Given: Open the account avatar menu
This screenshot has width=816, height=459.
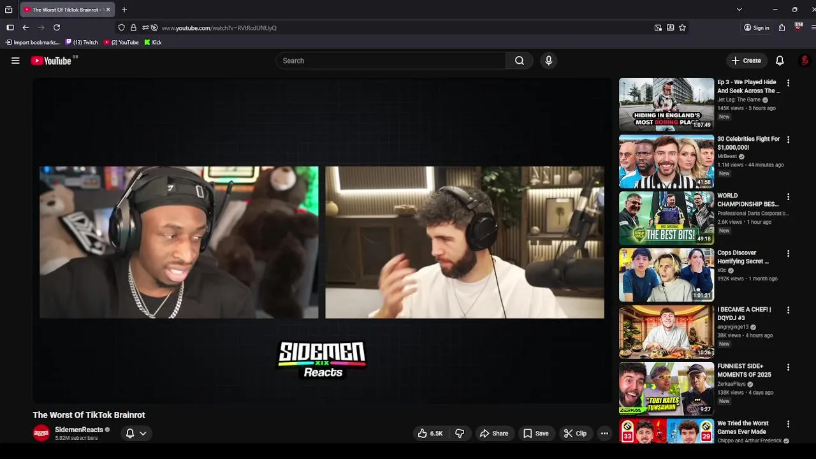Looking at the screenshot, I should 805,61.
